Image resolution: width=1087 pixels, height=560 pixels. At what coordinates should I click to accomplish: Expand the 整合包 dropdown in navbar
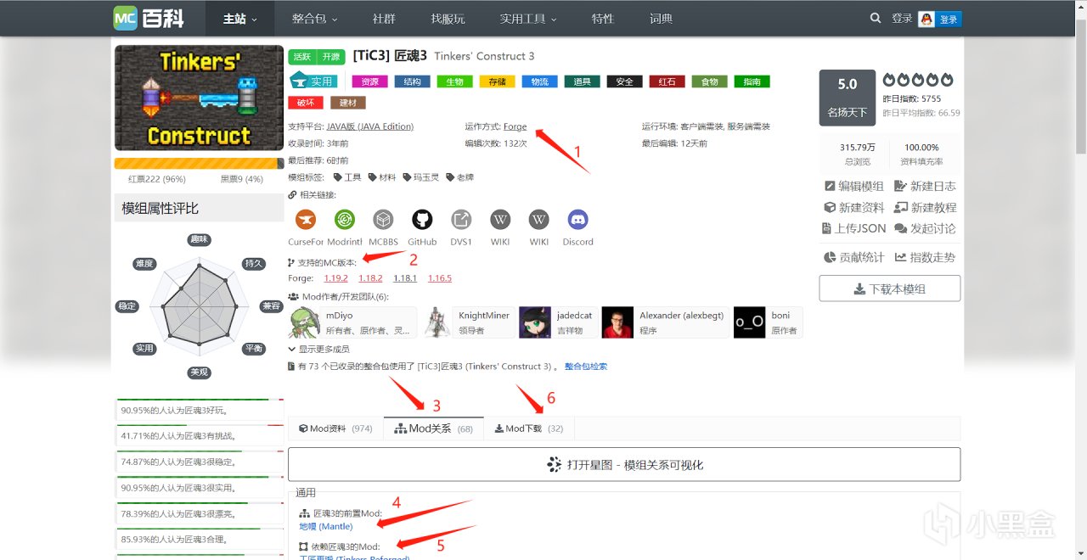click(x=314, y=19)
